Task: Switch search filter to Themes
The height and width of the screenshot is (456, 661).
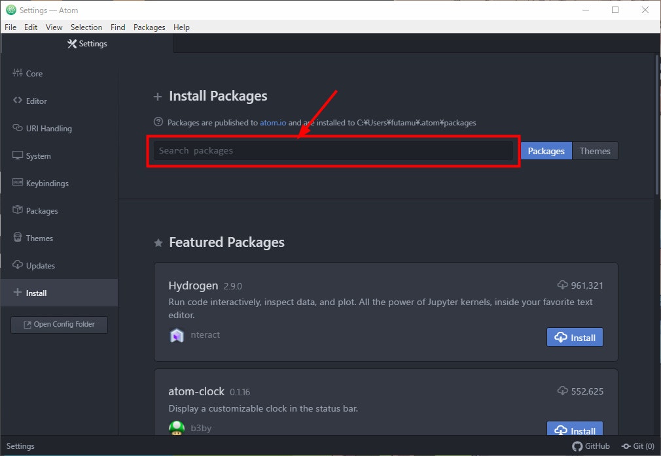Action: 595,151
